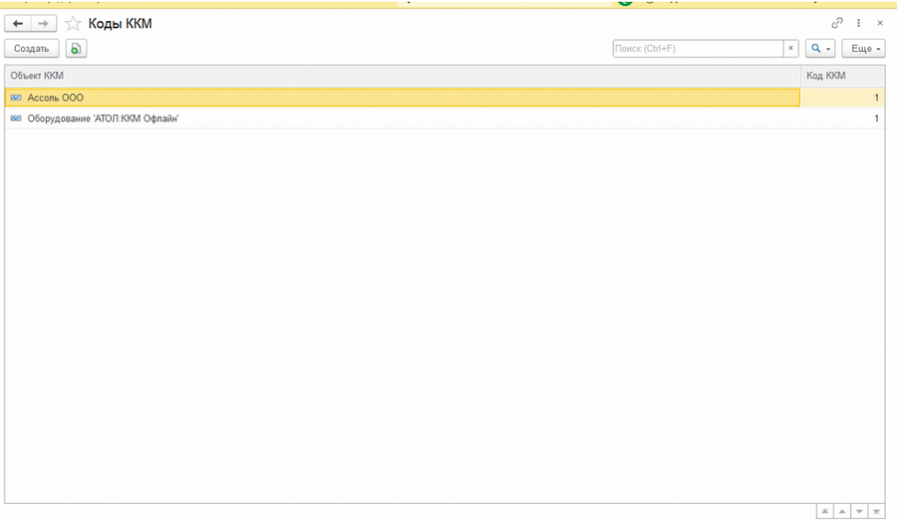Open the magnifier search options dropdown
This screenshot has height=524, width=904.
[x=817, y=49]
